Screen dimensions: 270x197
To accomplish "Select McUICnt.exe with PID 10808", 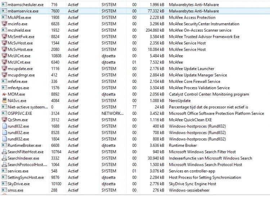I will [19, 56].
